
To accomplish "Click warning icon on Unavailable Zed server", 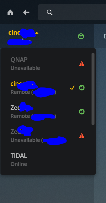I will click(82, 136).
